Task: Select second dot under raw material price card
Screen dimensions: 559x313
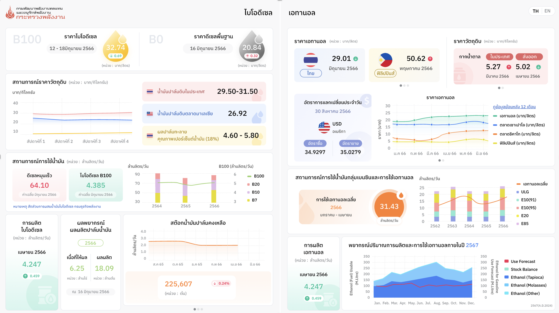Action: click(x=503, y=88)
